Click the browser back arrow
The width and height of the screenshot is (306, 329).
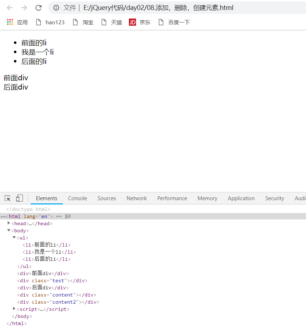click(10, 8)
